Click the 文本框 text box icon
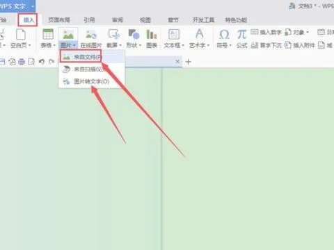Screen dimensions: 334x250 [174, 35]
